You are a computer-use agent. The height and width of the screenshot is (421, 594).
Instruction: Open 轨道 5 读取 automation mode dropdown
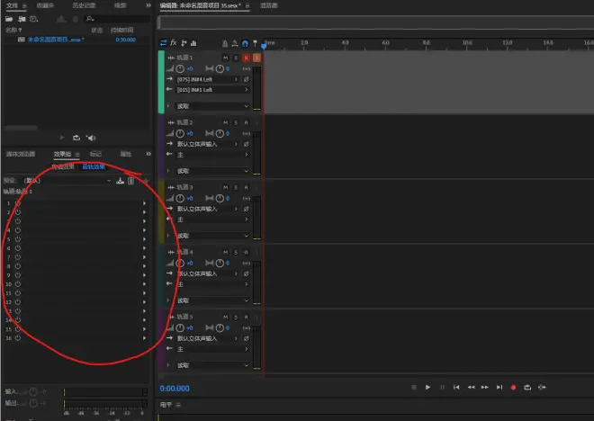[x=212, y=365]
